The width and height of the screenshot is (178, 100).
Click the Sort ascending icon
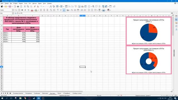pos(69,6)
